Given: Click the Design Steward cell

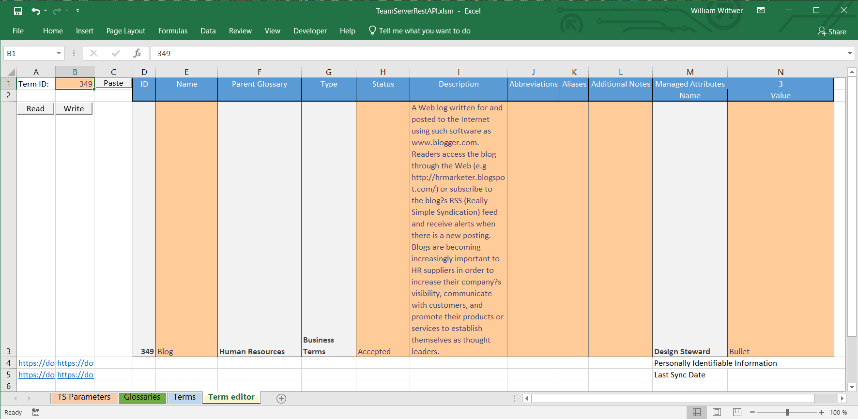Looking at the screenshot, I should [690, 229].
